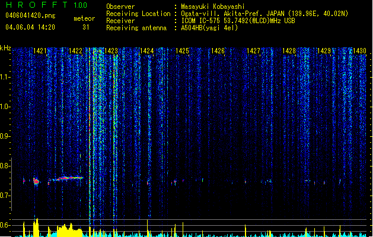Click the 0.9 frequency axis label
The image size is (373, 237).
[x=5, y=136]
